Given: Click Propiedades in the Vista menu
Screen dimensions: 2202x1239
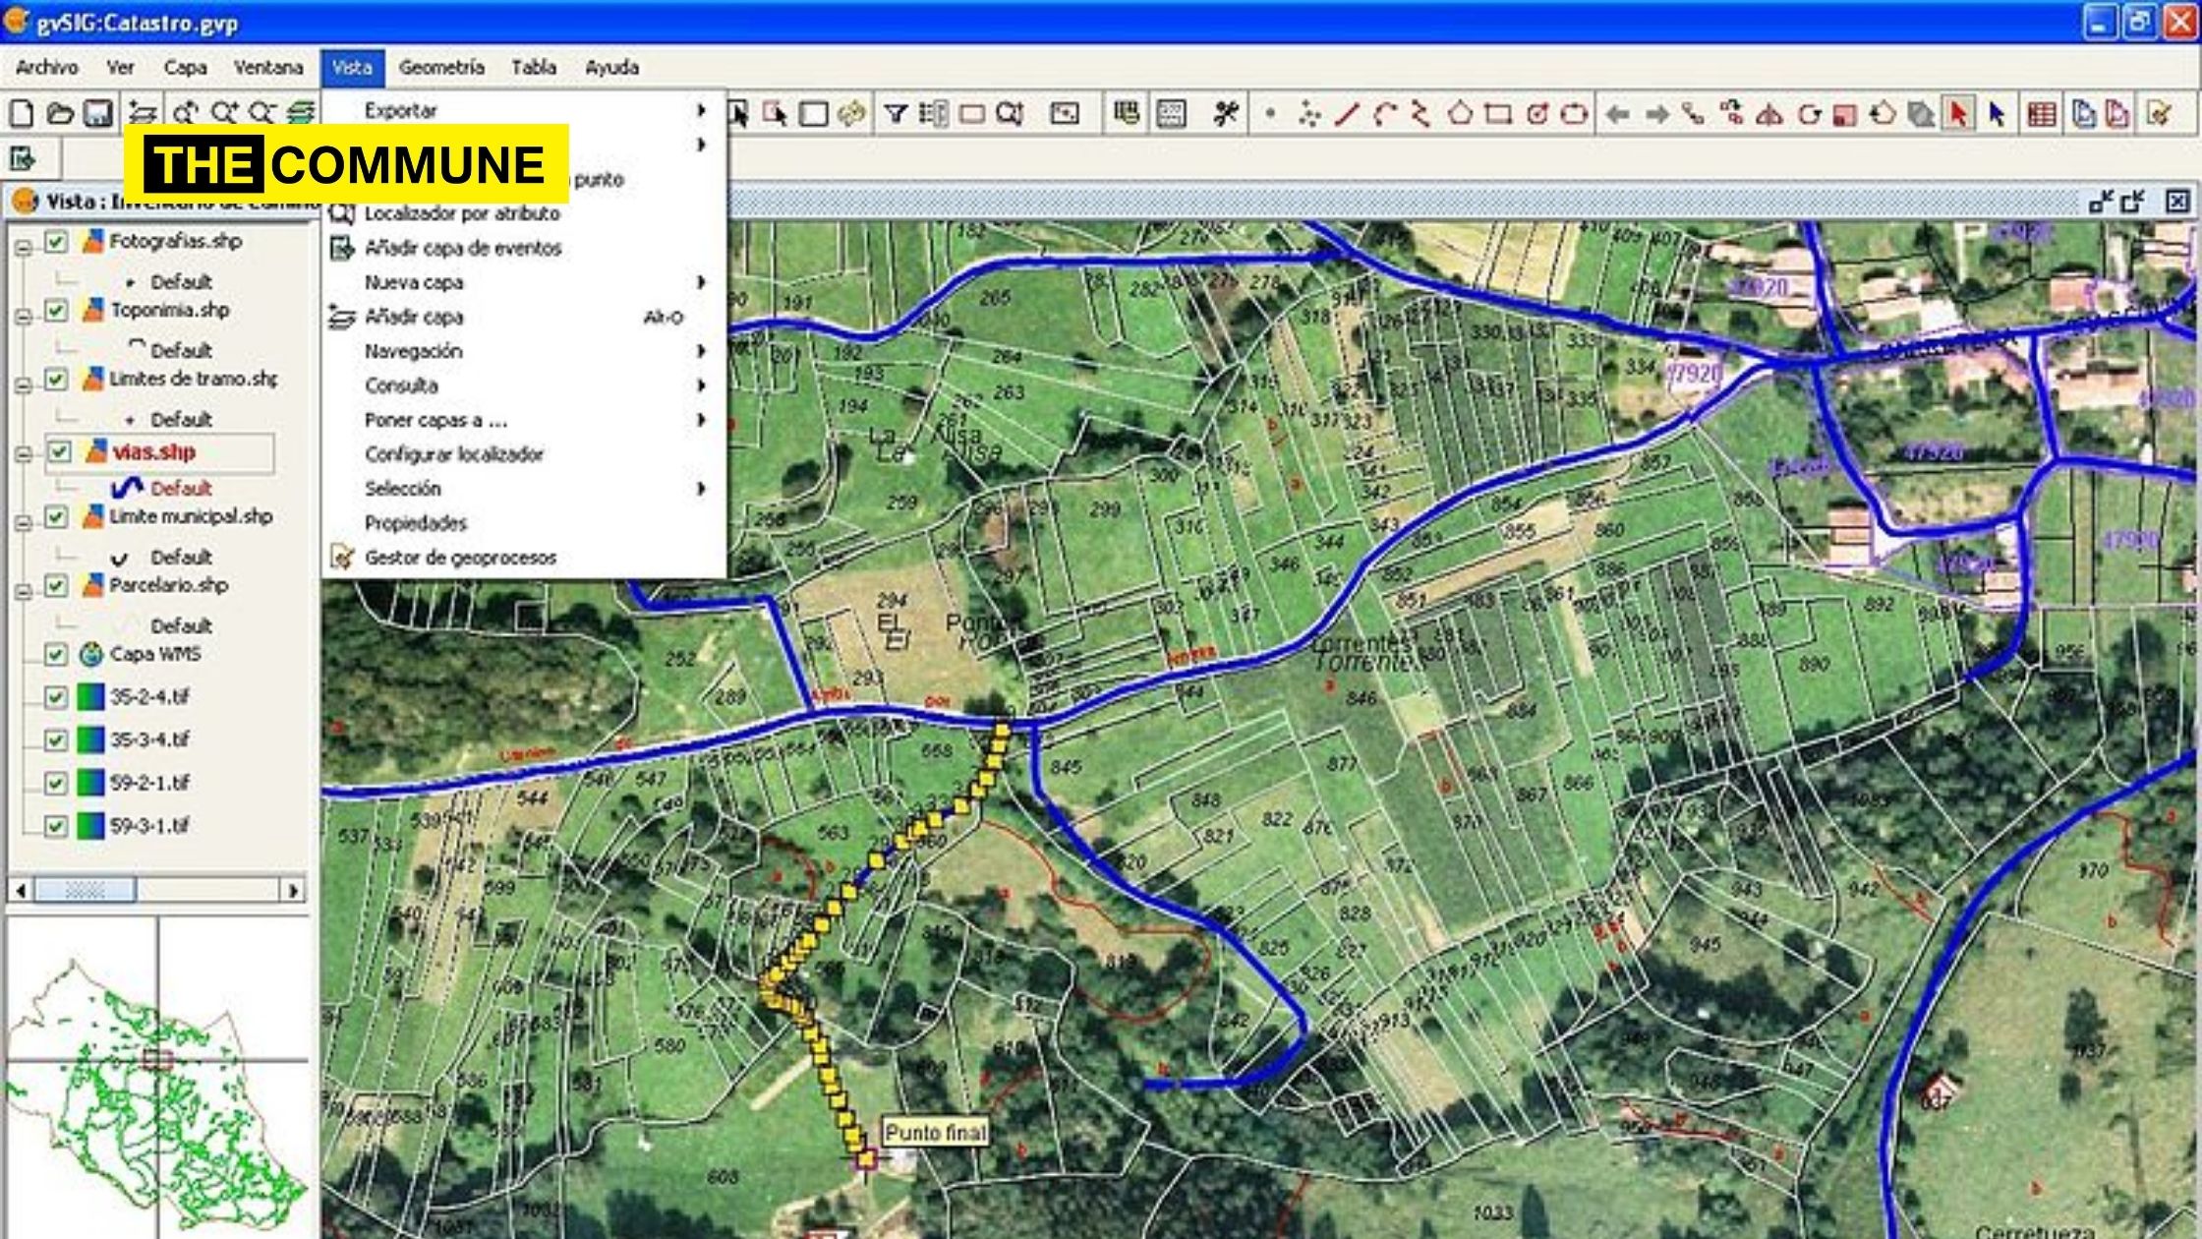Looking at the screenshot, I should click(x=415, y=523).
